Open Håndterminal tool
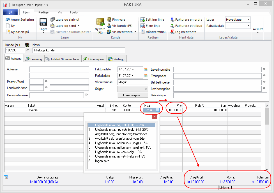This screenshot has height=193, width=274. 143,32
